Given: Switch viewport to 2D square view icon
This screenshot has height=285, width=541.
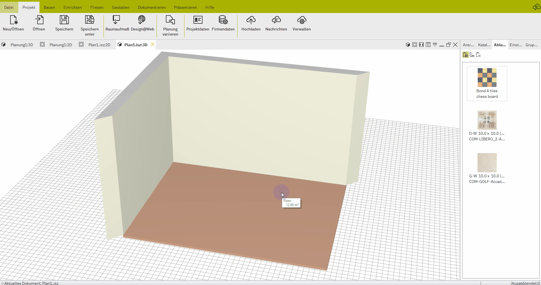Looking at the screenshot, I should (415, 45).
